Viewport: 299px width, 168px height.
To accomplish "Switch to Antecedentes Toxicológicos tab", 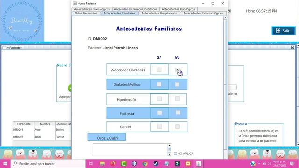I will pos(92,9).
